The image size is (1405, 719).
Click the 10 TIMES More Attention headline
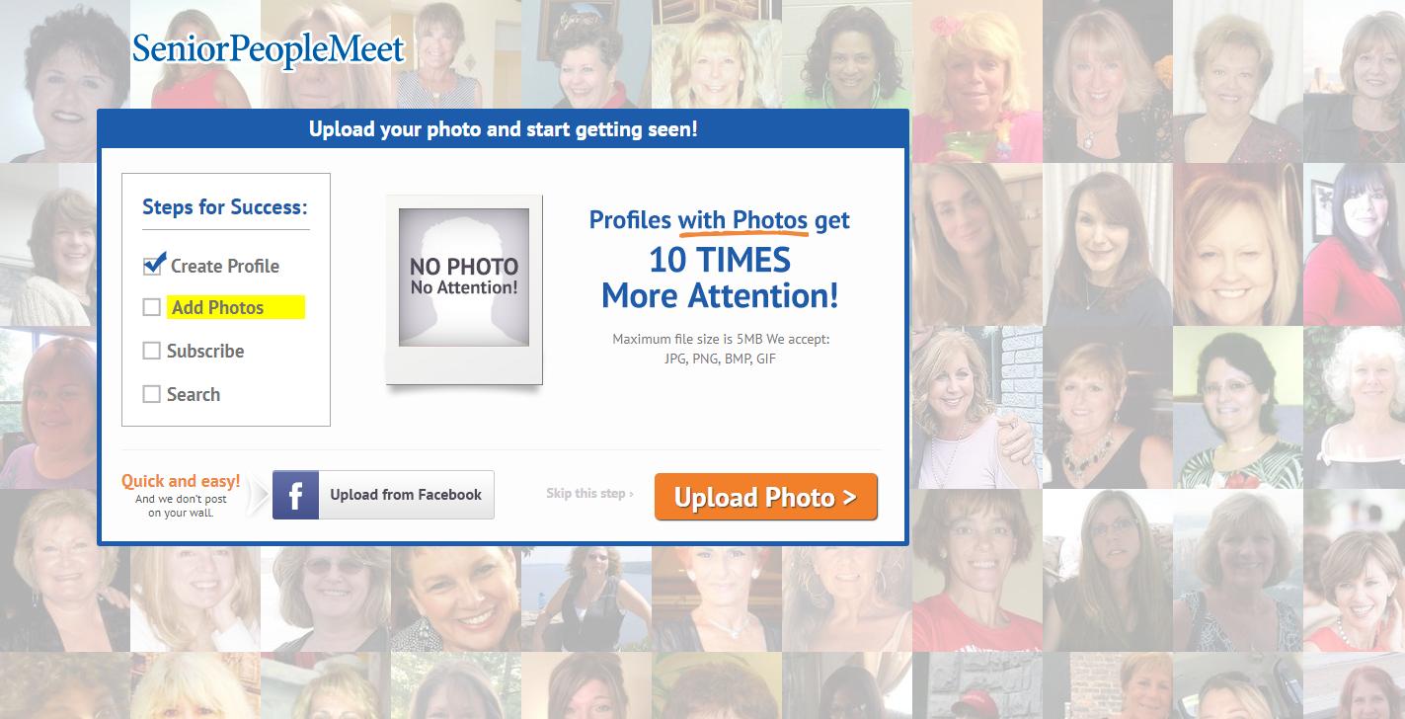pyautogui.click(x=720, y=278)
